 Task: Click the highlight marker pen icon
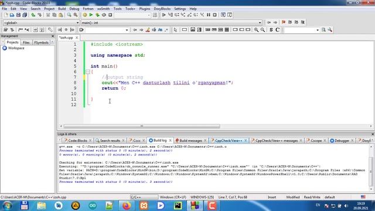click(148, 30)
